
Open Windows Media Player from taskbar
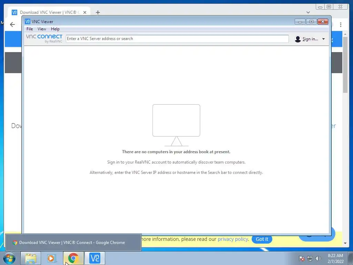(52, 258)
